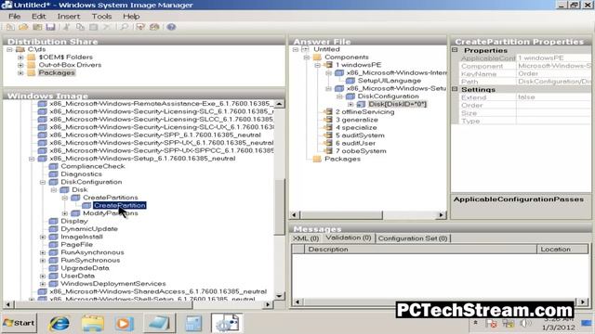Select the 4 specialize configuration pass
The height and width of the screenshot is (334, 595).
click(x=356, y=128)
